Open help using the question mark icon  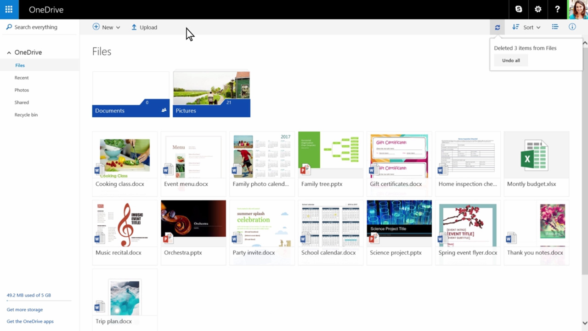tap(557, 9)
